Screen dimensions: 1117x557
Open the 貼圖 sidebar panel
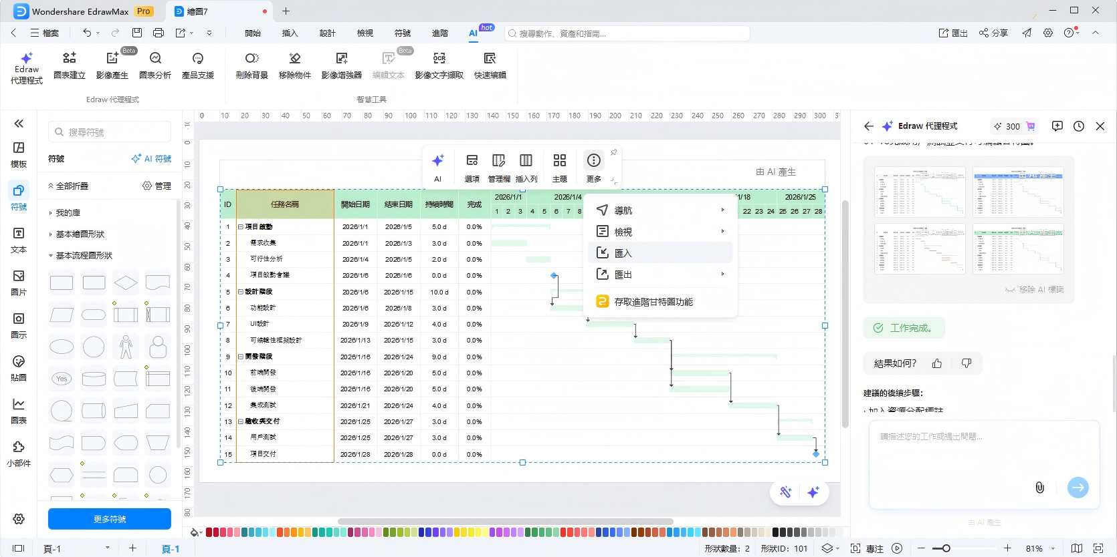[19, 369]
